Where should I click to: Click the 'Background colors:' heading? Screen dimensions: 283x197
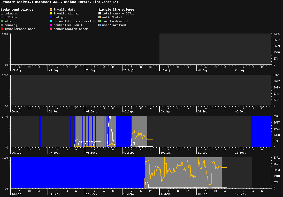17,10
